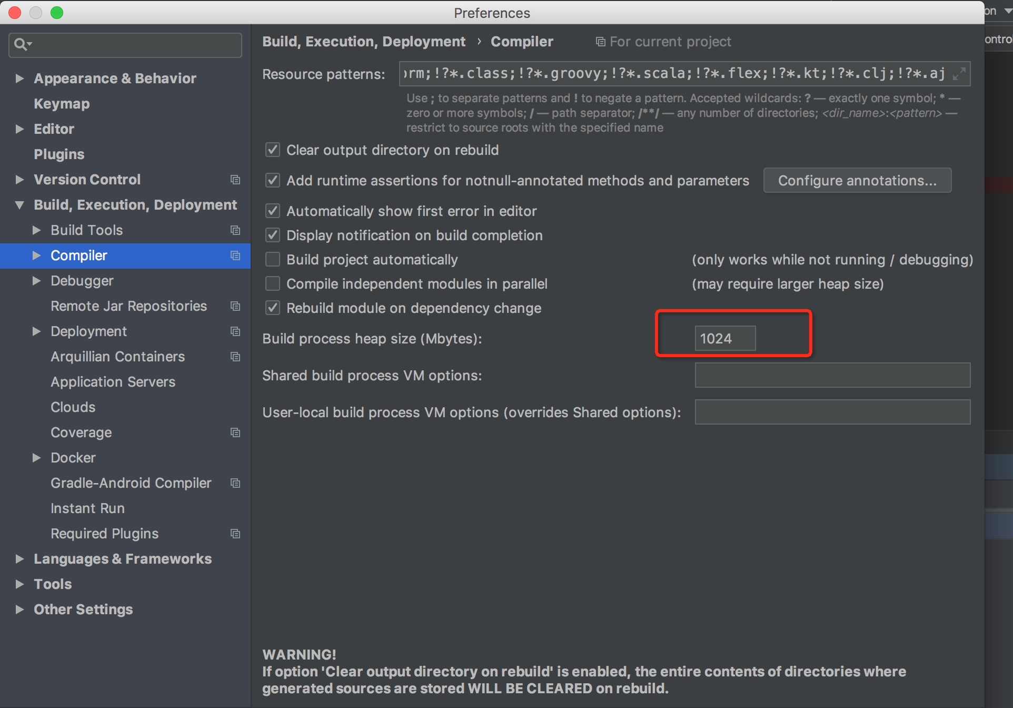The image size is (1013, 708).
Task: Select Application Servers in the sidebar
Action: click(113, 382)
